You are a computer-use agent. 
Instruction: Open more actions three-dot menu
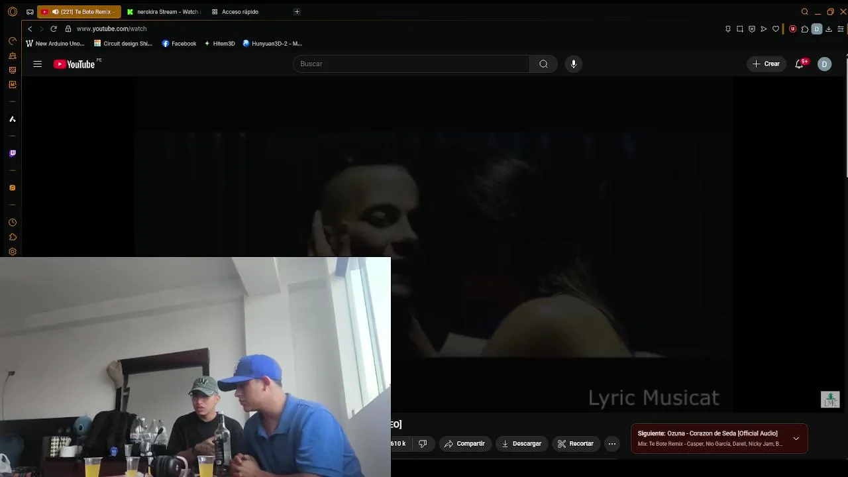tap(612, 444)
